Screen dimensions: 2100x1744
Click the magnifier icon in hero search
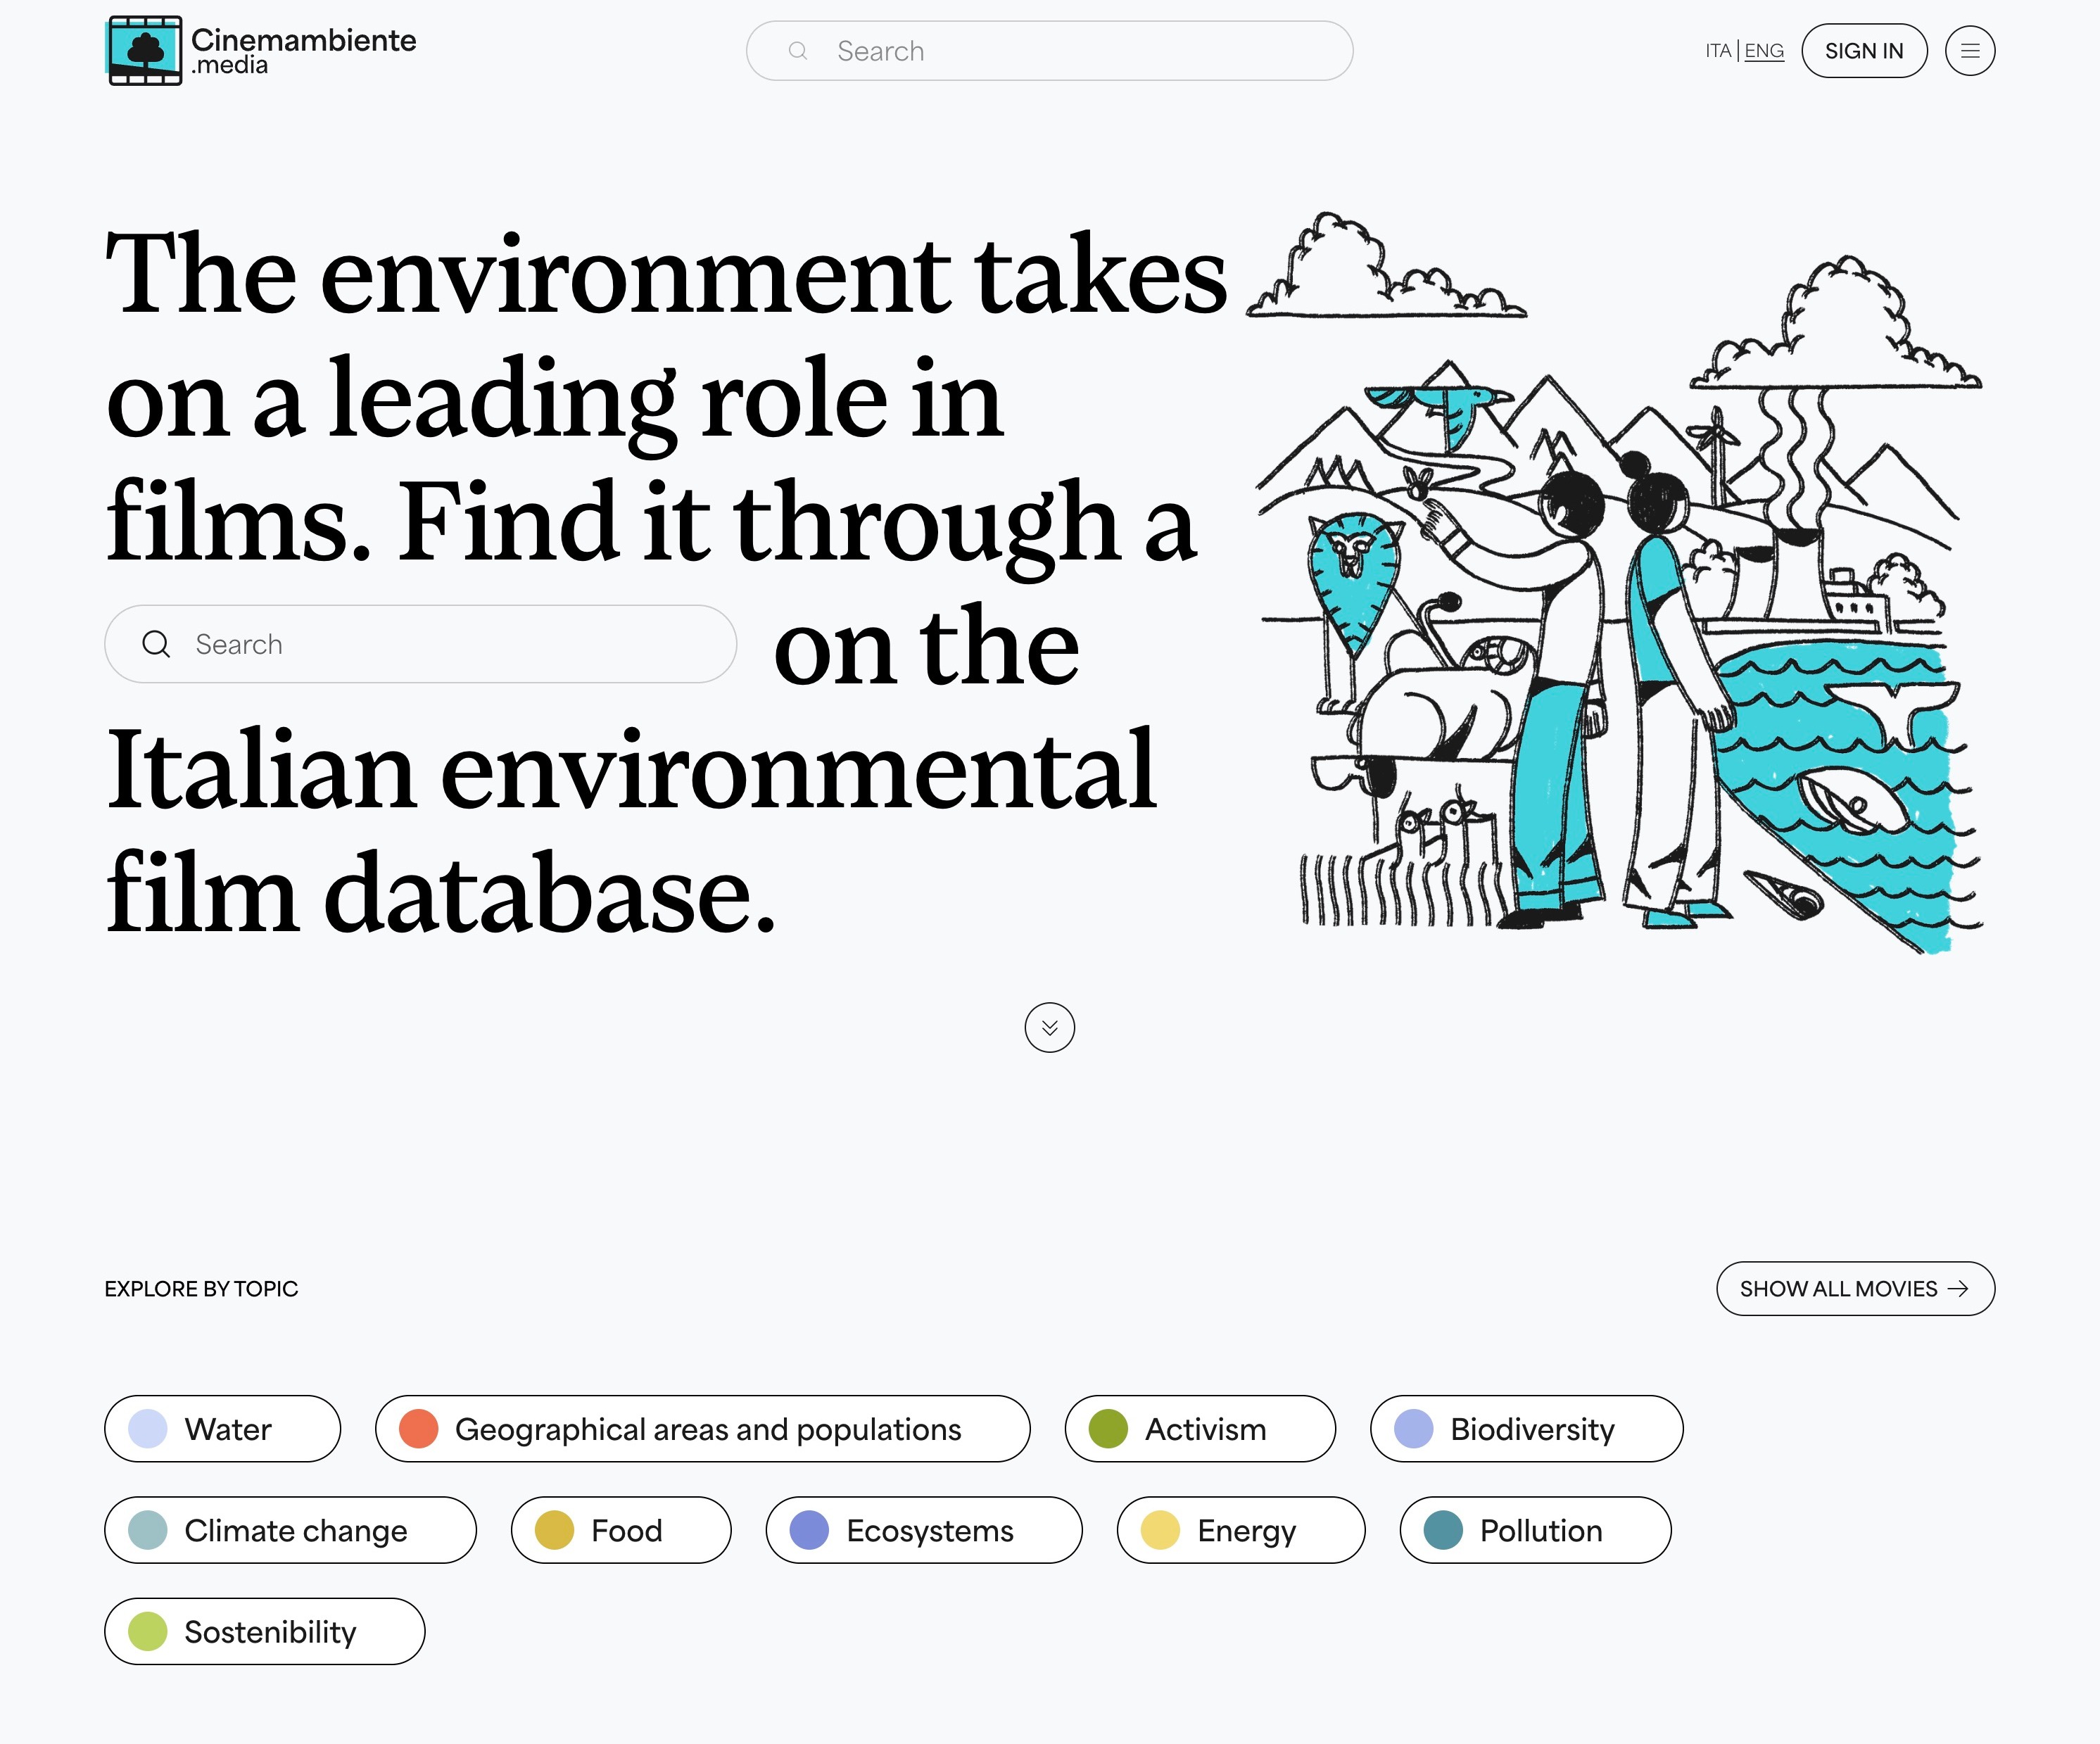[x=156, y=644]
